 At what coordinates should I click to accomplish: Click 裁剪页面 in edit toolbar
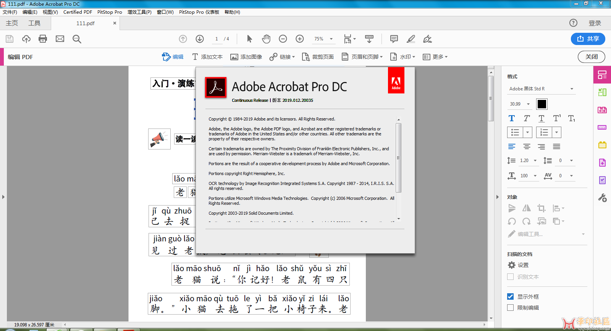click(318, 57)
